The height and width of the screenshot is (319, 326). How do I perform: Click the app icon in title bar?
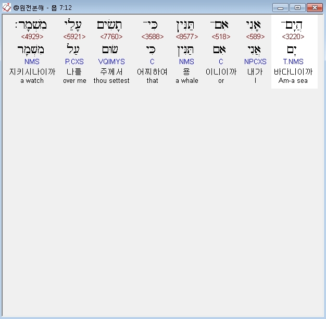[x=6, y=8]
